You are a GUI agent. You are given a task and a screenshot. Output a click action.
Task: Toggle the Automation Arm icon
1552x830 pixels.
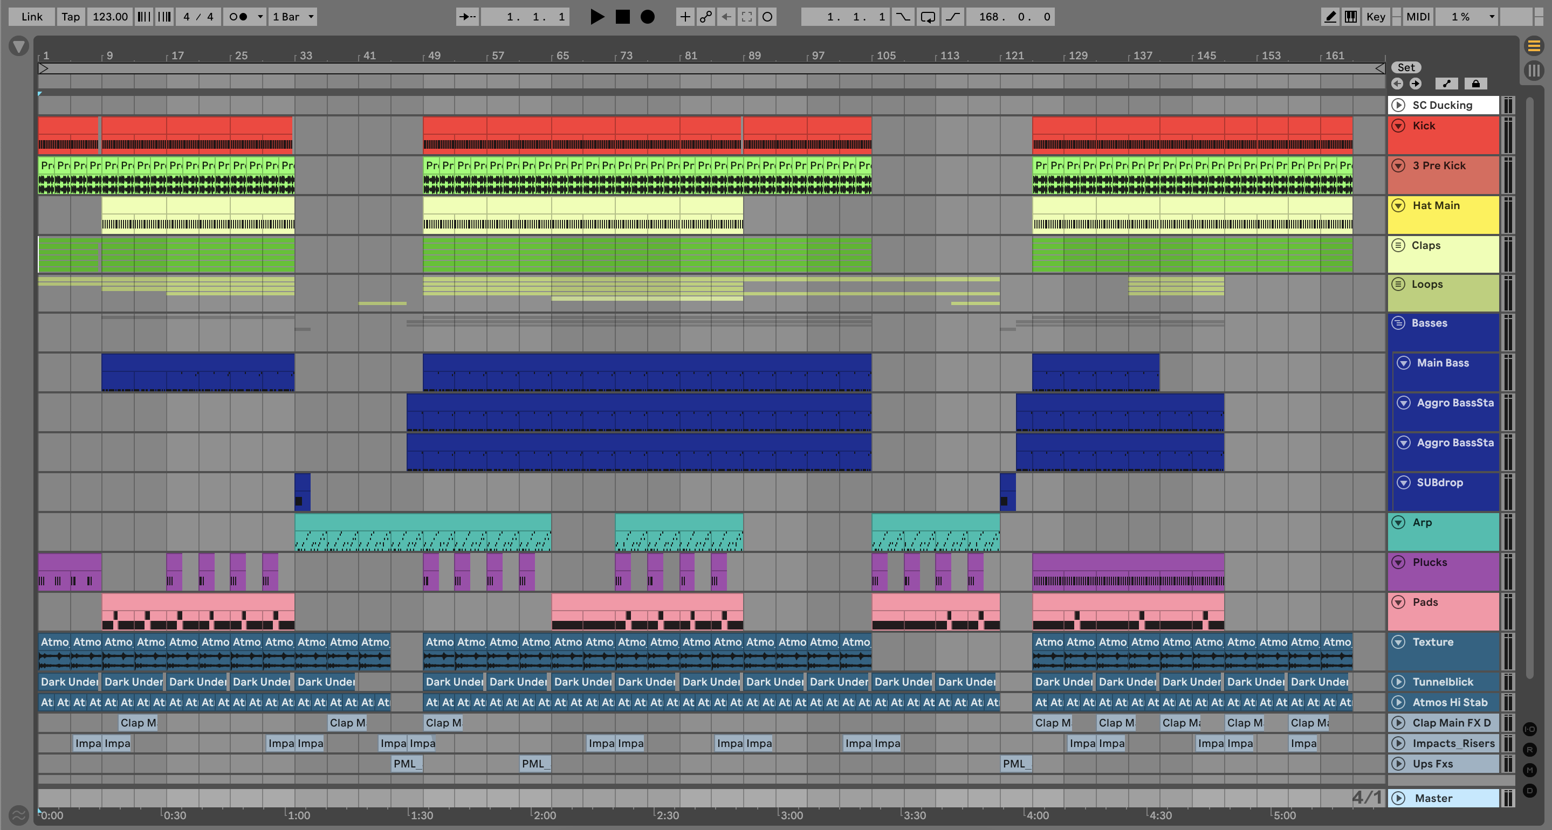[x=705, y=17]
